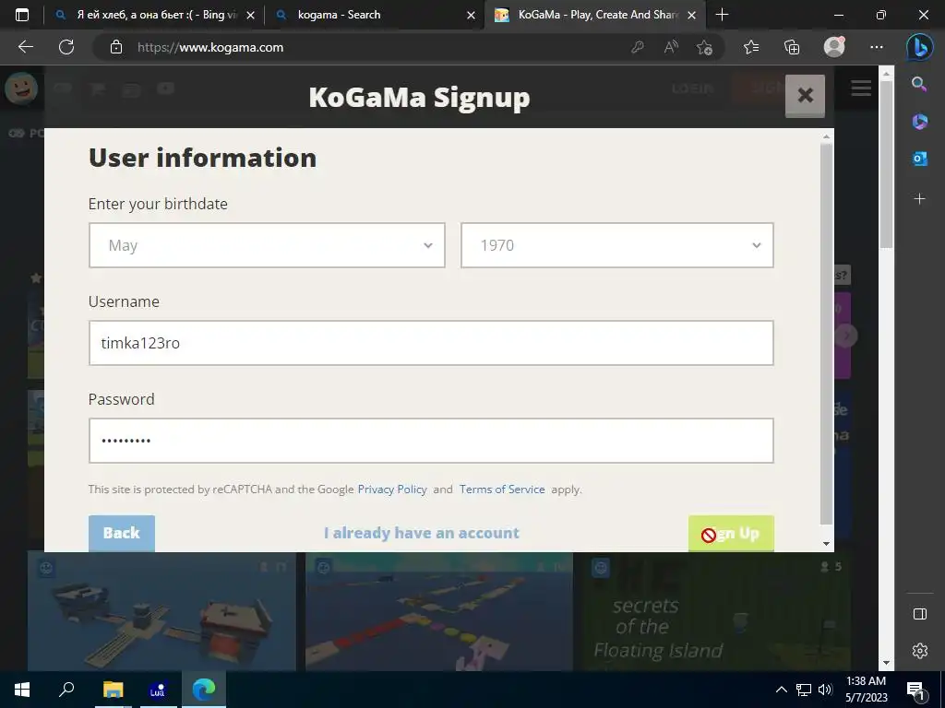
Task: Open the browser profile avatar
Action: point(834,47)
